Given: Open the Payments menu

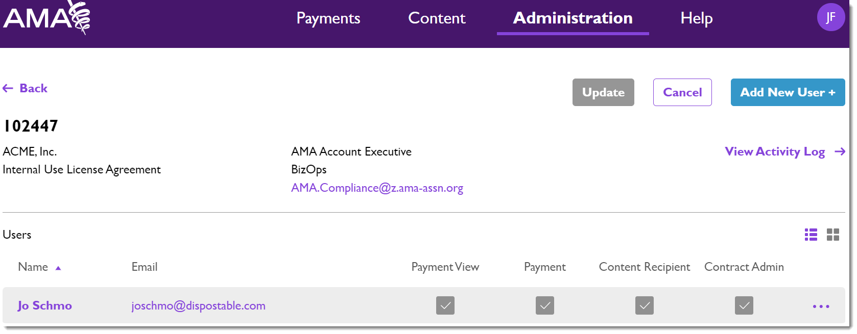Looking at the screenshot, I should click(328, 18).
